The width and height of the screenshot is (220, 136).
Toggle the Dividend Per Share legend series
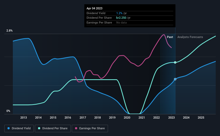[x=53, y=129]
